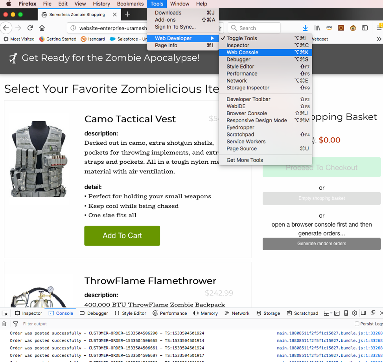Click Add To Cart for Camo Tactical Vest
Image resolution: width=383 pixels, height=362 pixels.
click(x=122, y=236)
